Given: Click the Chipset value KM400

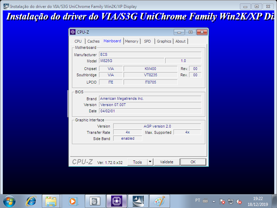Looking at the screenshot, I should (150, 69).
